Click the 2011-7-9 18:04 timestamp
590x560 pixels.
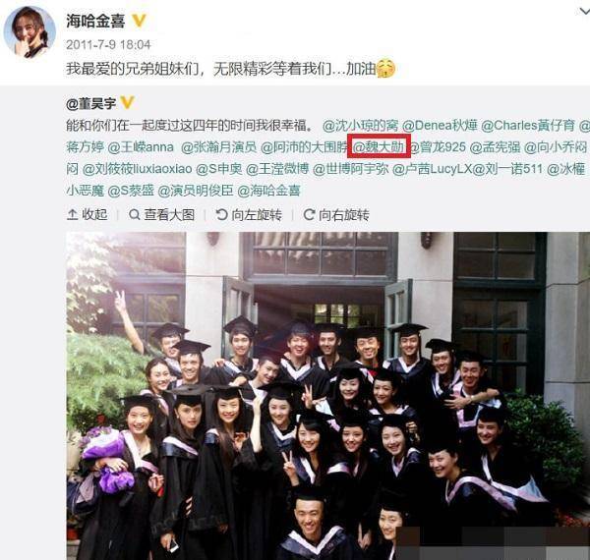[108, 45]
